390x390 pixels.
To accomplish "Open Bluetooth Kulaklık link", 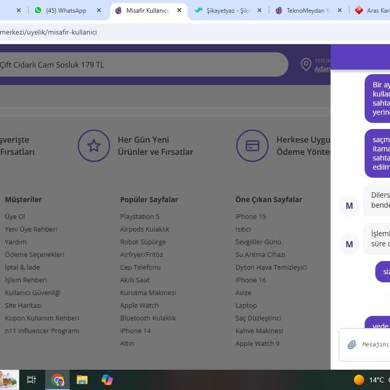I will (x=148, y=318).
